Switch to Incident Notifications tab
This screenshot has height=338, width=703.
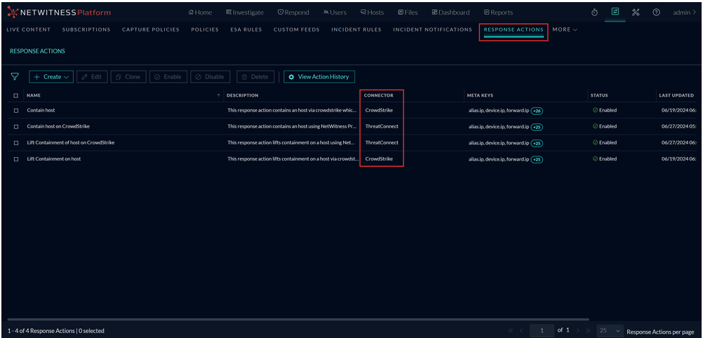[x=433, y=29]
